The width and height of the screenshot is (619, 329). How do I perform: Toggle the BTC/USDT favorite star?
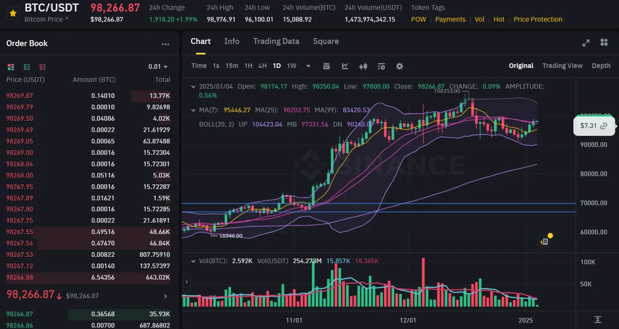coord(13,14)
